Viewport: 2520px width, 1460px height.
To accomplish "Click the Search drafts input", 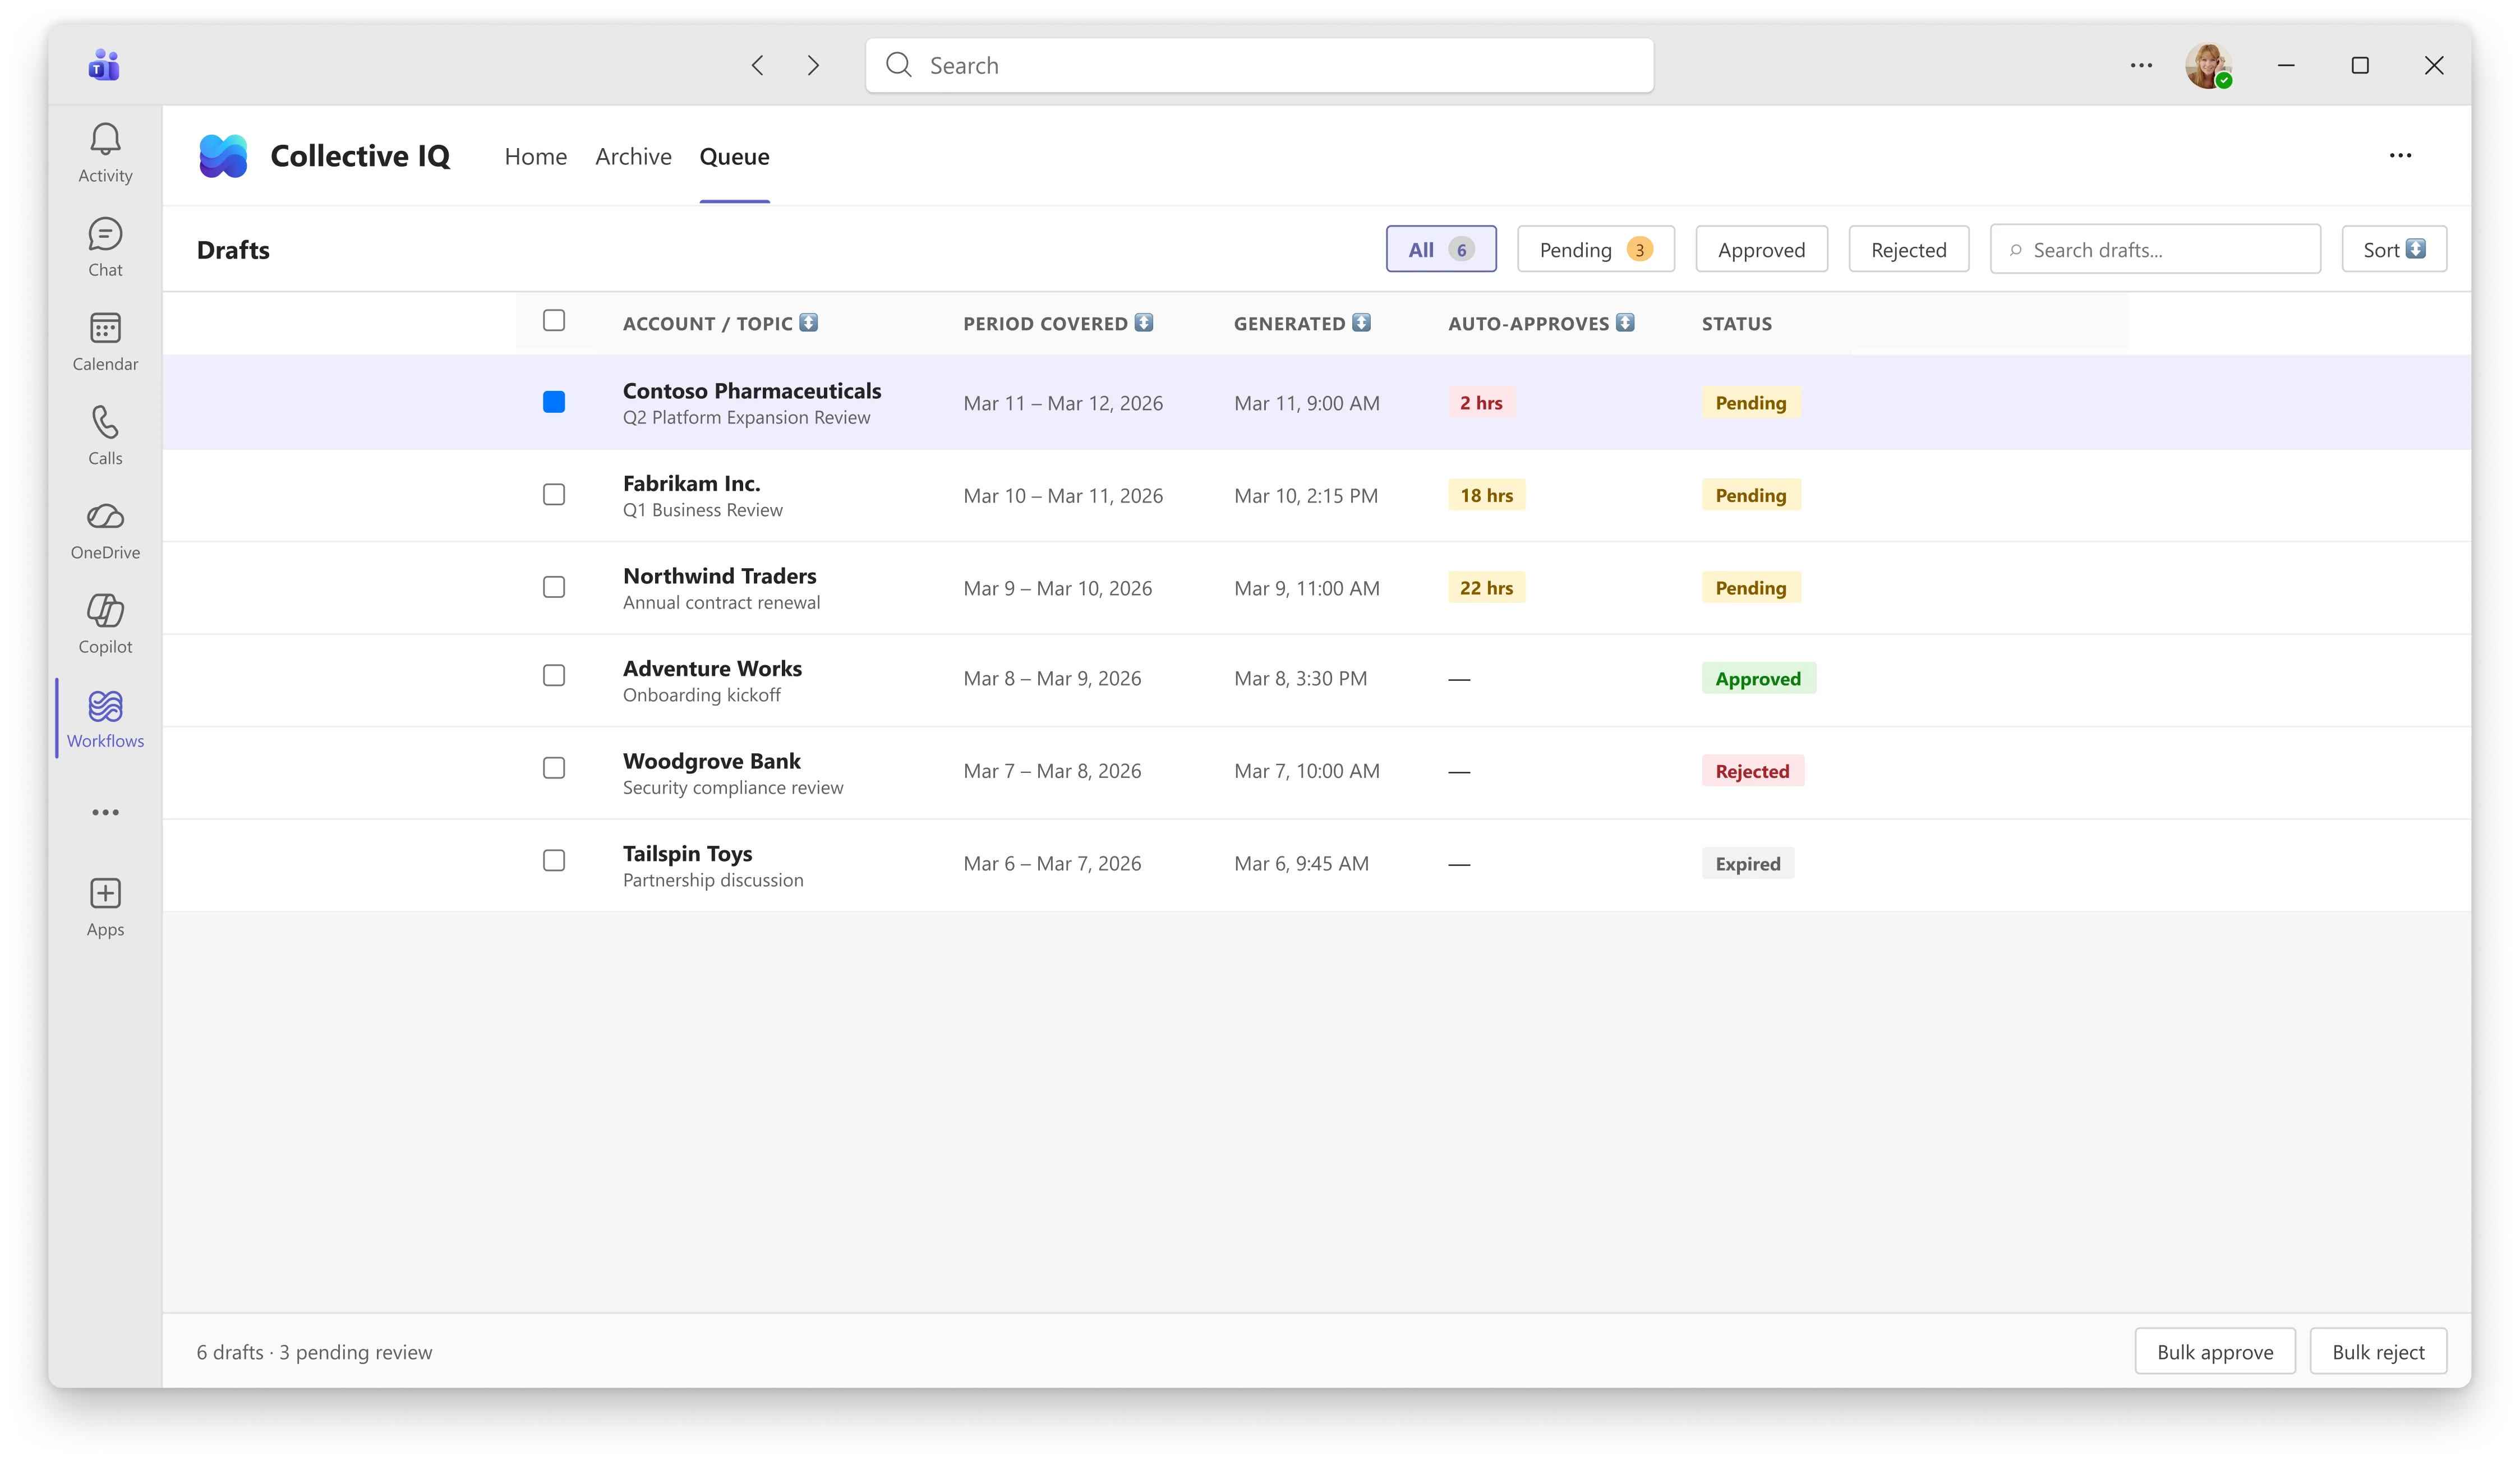I will pos(2155,249).
